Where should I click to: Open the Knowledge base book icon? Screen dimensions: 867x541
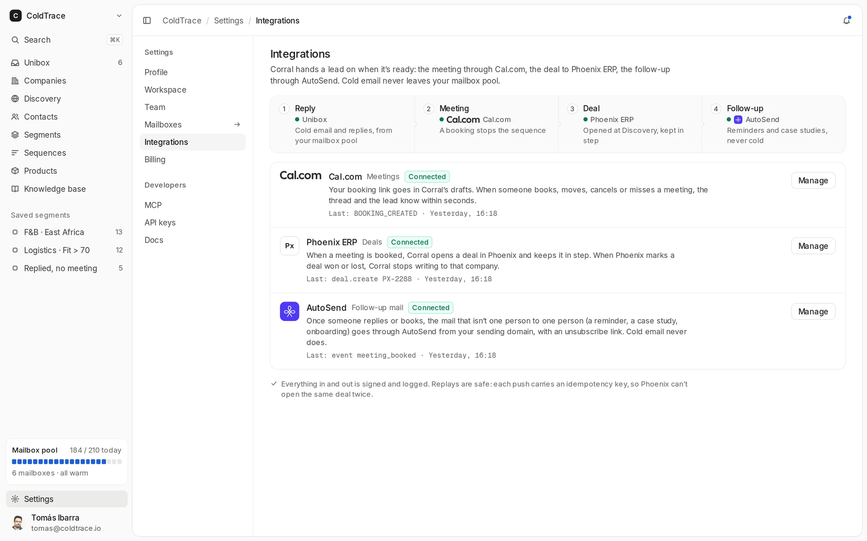tap(15, 189)
